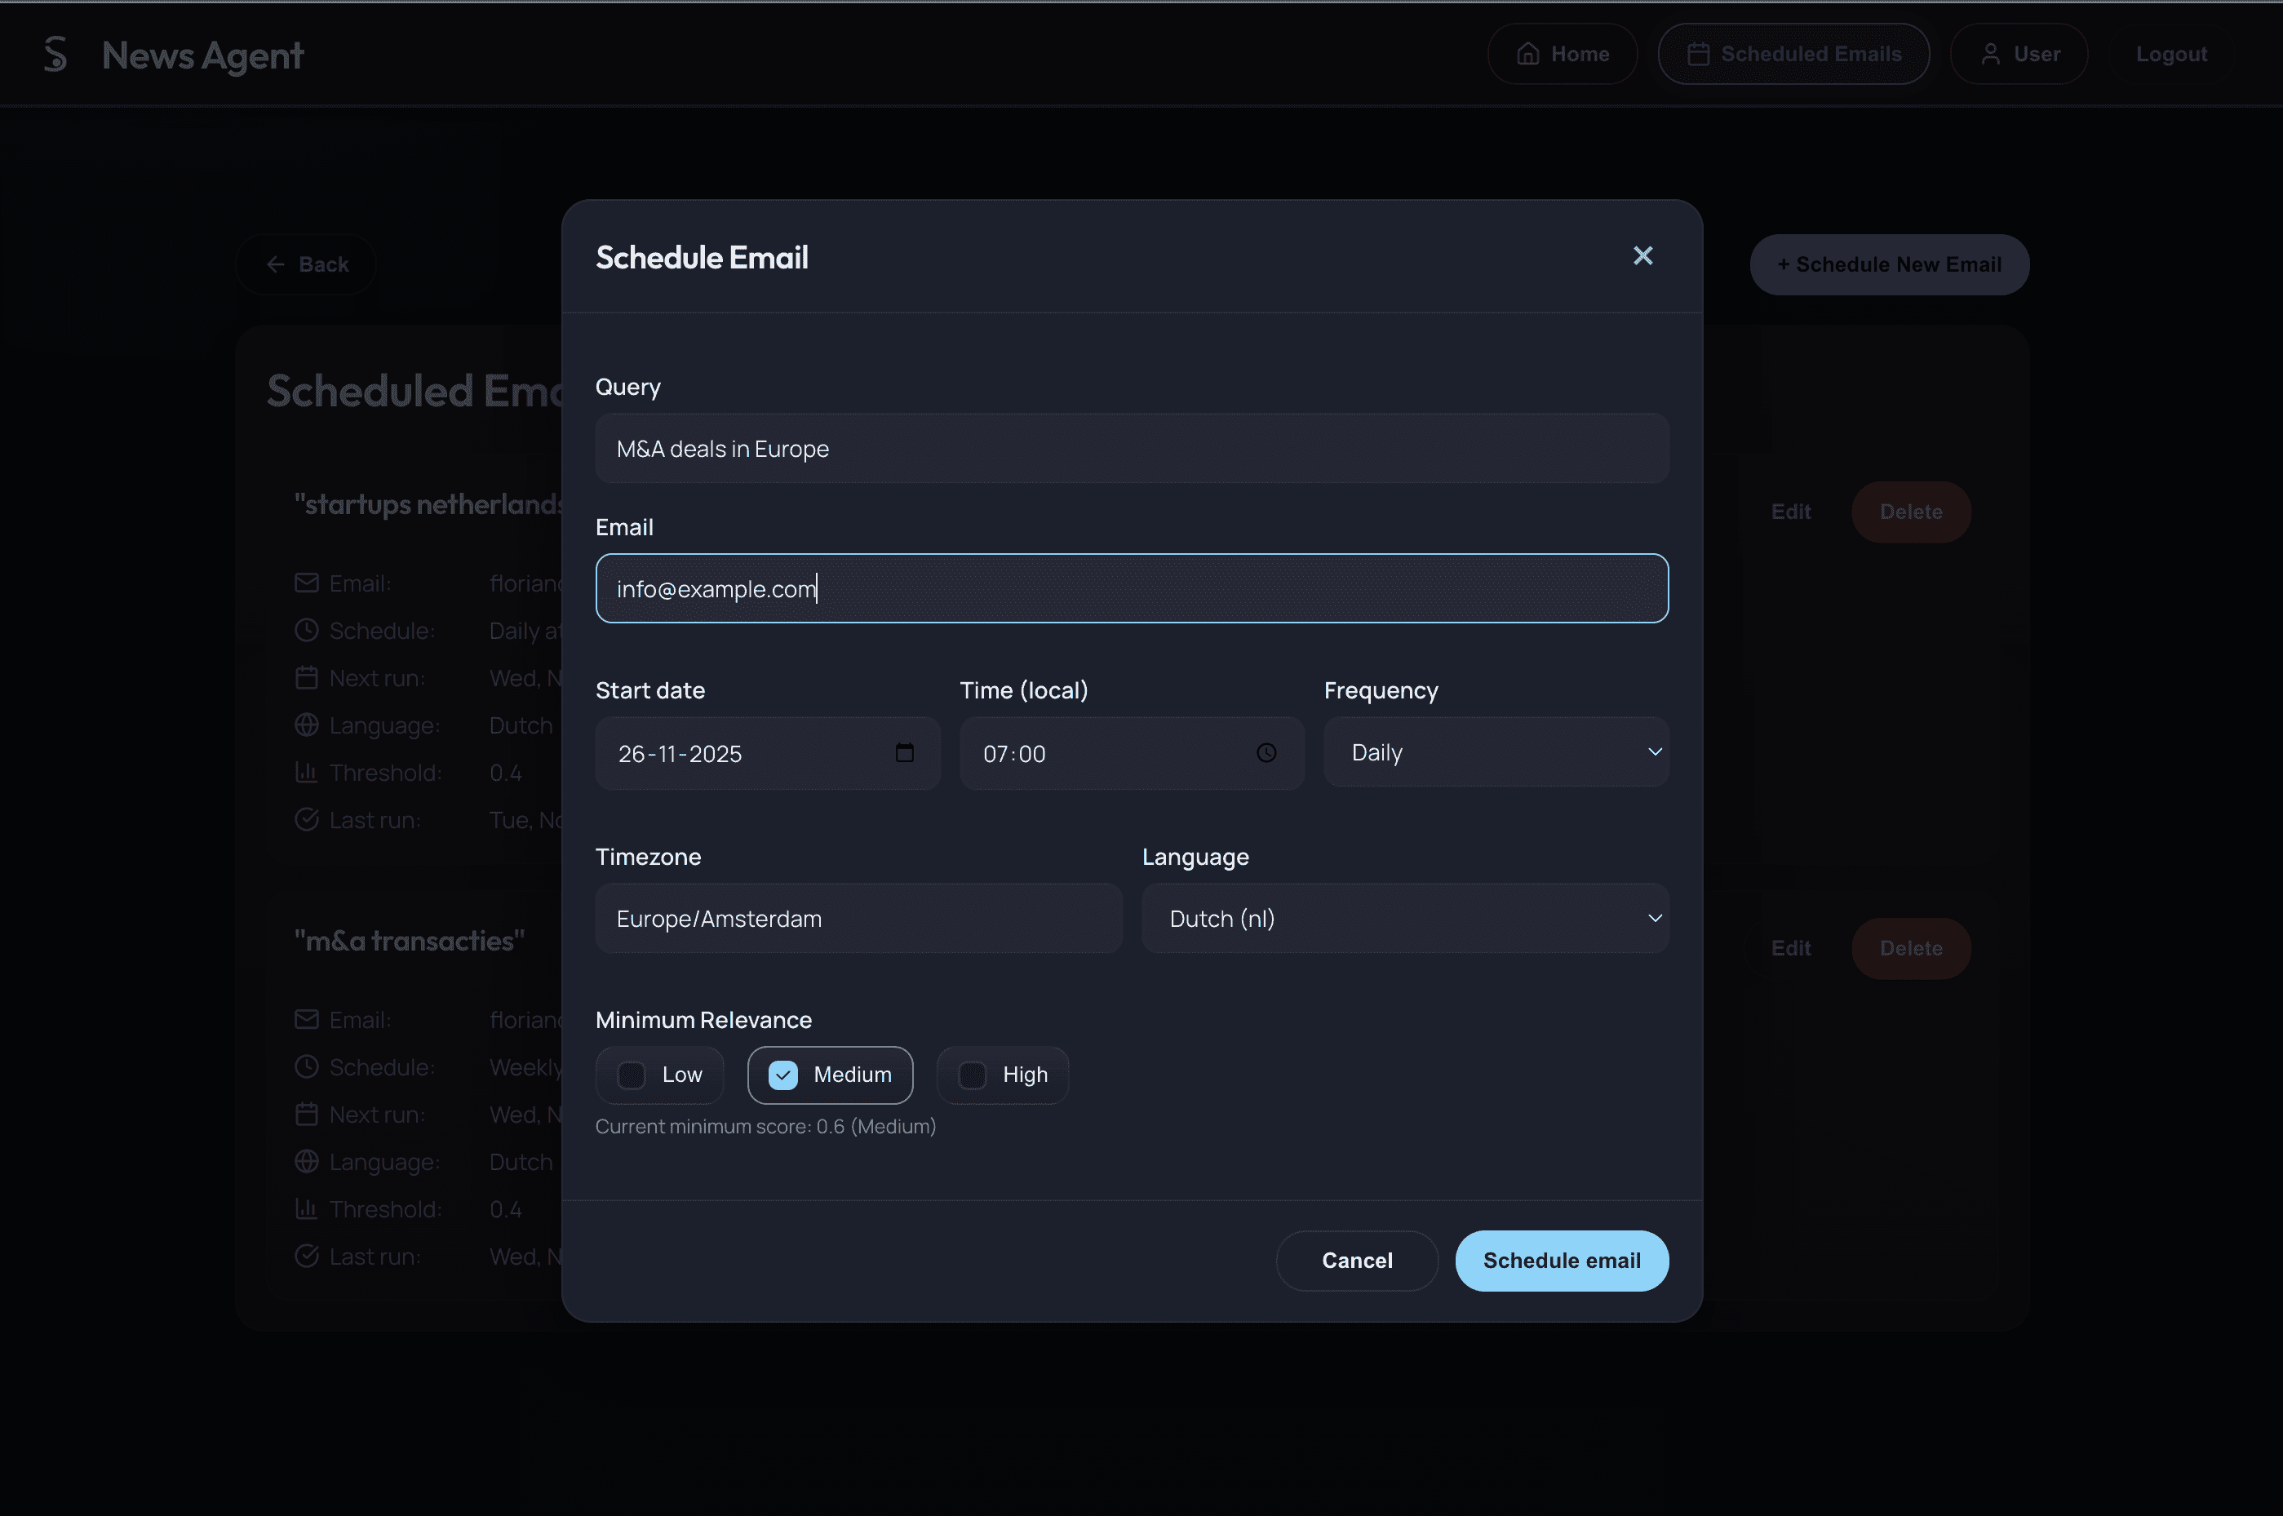
Task: Cancel the Schedule Email dialog
Action: [1357, 1260]
